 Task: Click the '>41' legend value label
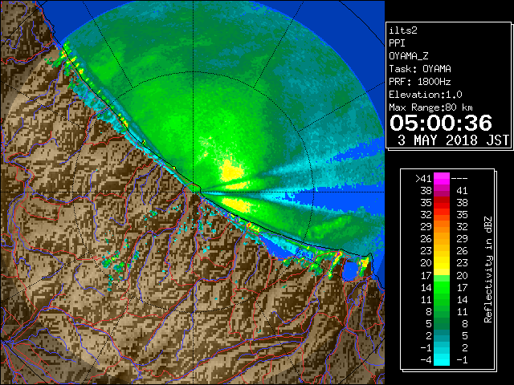point(423,179)
